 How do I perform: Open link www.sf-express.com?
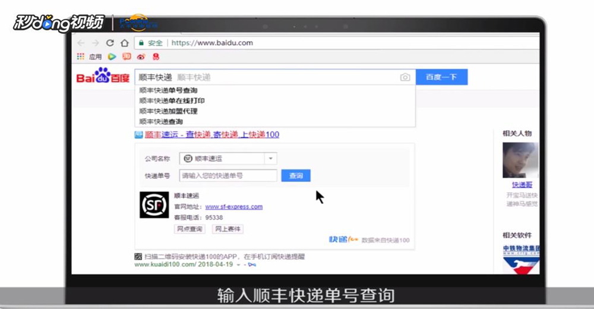(x=233, y=207)
